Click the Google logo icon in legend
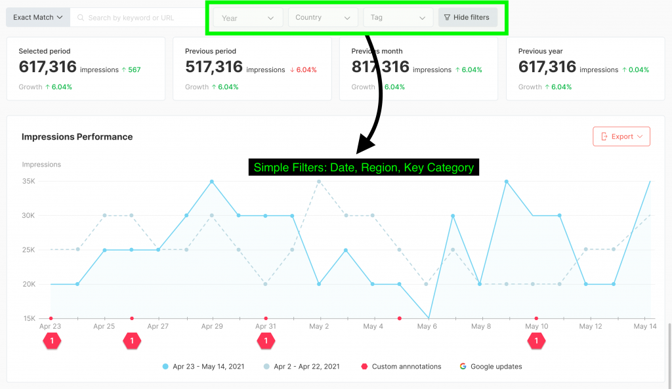 point(463,366)
